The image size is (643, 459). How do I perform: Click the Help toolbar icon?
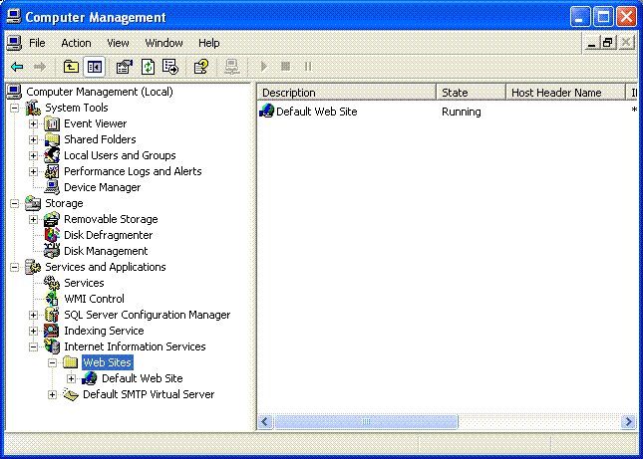[x=201, y=67]
